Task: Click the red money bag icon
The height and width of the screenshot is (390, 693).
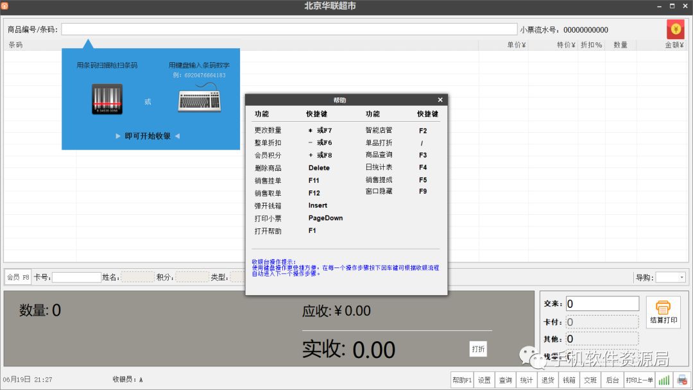Action: 675,30
